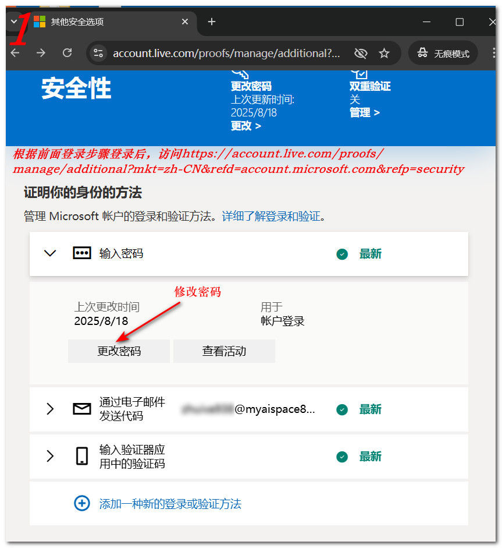
Task: Click 最新 status text in authenticator row
Action: 371,456
